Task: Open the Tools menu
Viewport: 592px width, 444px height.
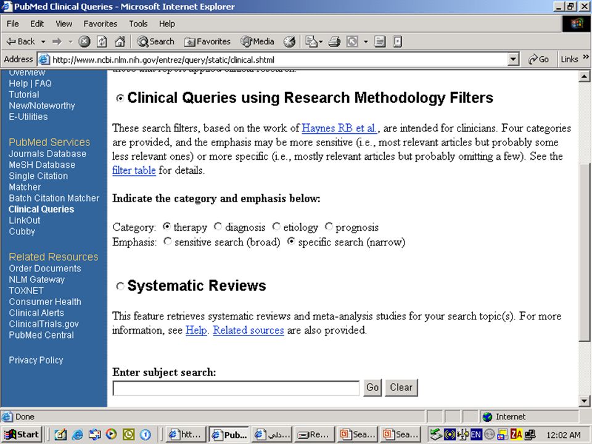Action: click(x=138, y=24)
